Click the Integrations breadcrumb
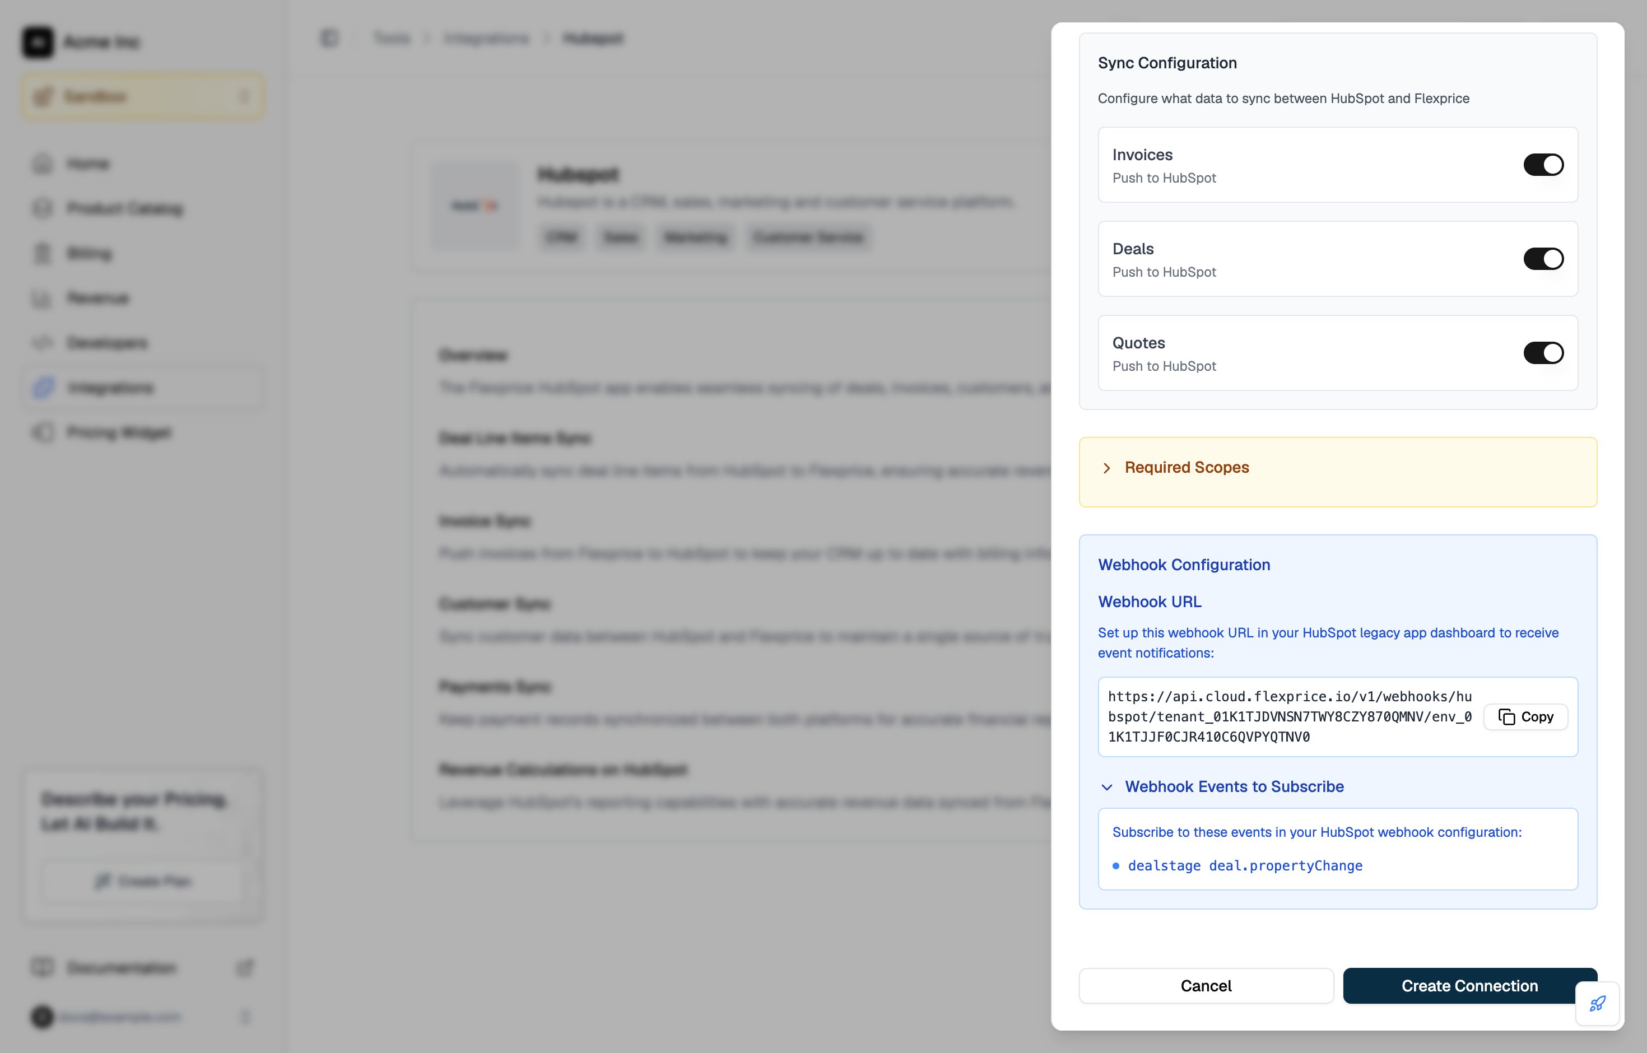Screen dimensions: 1647x1053 (x=486, y=38)
